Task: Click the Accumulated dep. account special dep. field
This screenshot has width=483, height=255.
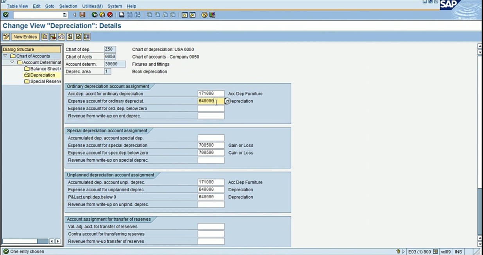Action: coord(211,138)
